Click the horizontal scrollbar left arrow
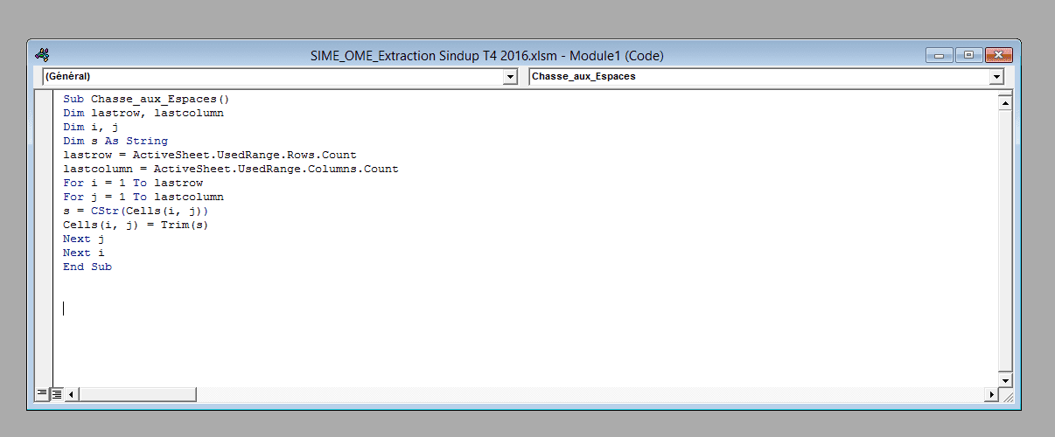The height and width of the screenshot is (437, 1055). coord(72,394)
